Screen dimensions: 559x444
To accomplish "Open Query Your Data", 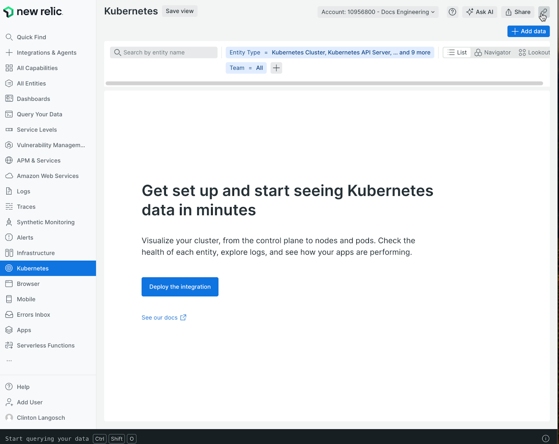I will pos(39,114).
